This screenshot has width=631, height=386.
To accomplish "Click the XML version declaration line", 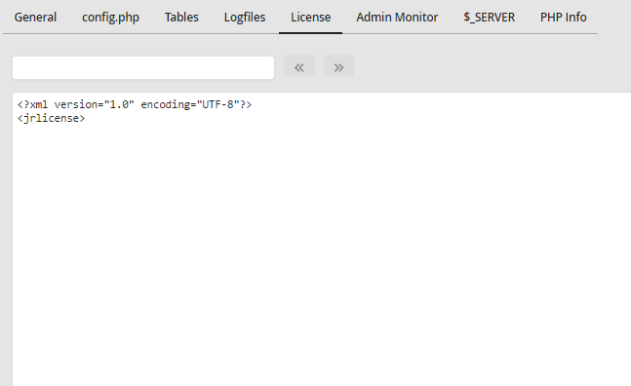I will click(x=135, y=104).
